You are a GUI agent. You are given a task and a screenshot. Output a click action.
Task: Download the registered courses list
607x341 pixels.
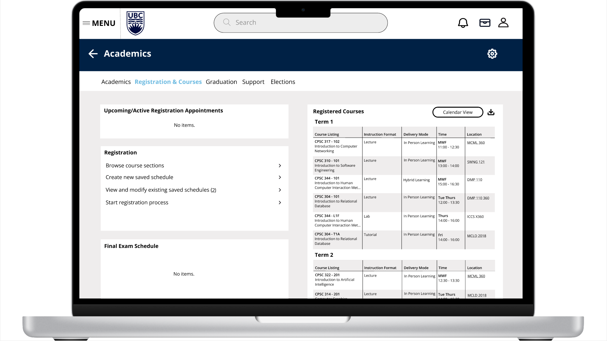click(x=491, y=112)
